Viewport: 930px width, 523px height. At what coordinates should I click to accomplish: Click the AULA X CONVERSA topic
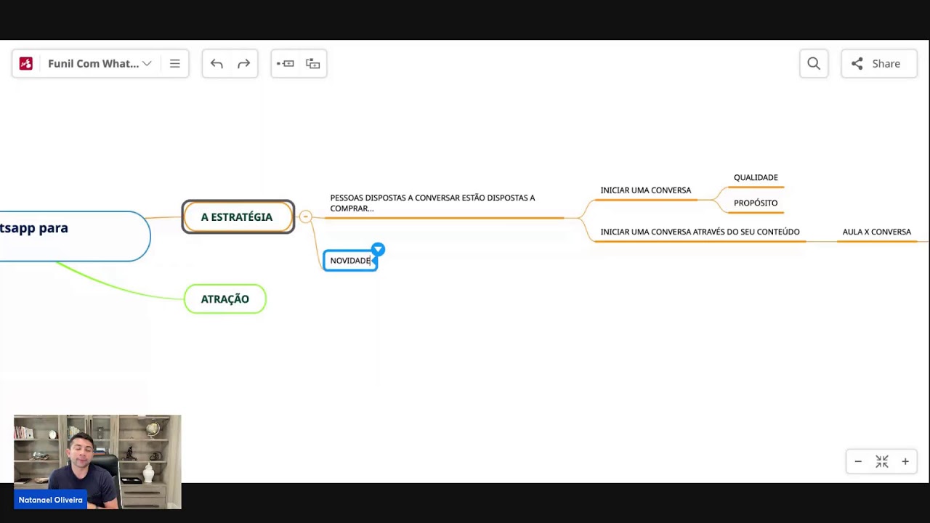pos(876,232)
